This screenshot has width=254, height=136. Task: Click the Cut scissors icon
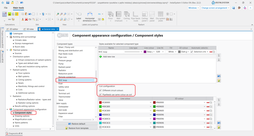point(23,19)
